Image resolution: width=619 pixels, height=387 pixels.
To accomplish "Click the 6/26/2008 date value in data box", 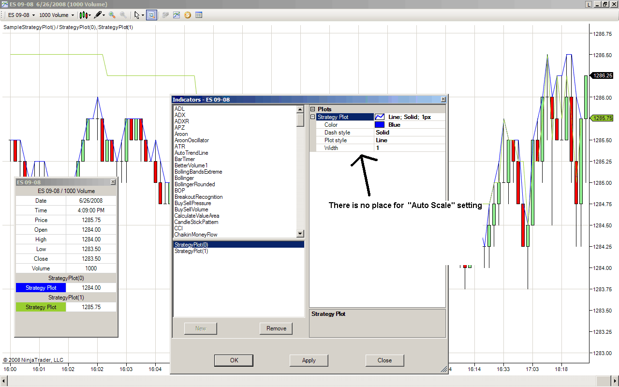I will pos(91,201).
